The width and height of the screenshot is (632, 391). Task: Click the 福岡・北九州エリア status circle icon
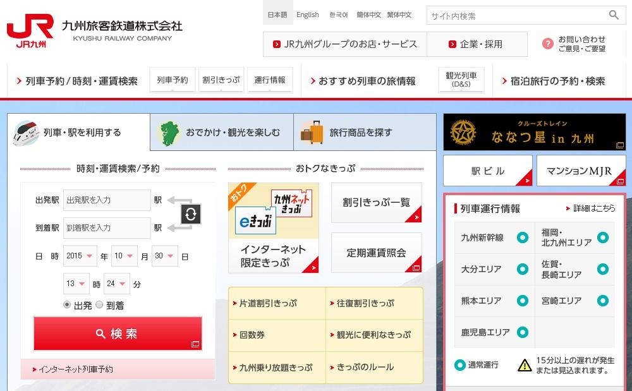click(603, 238)
